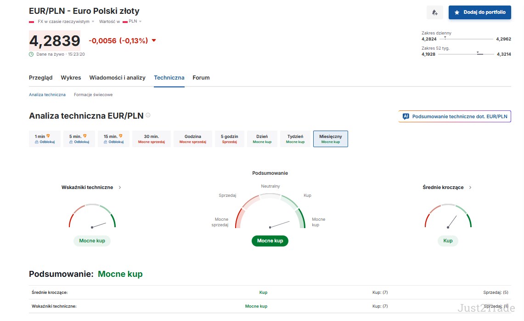Unlock the 15 min. timeframe
The height and width of the screenshot is (321, 524).
tap(113, 139)
